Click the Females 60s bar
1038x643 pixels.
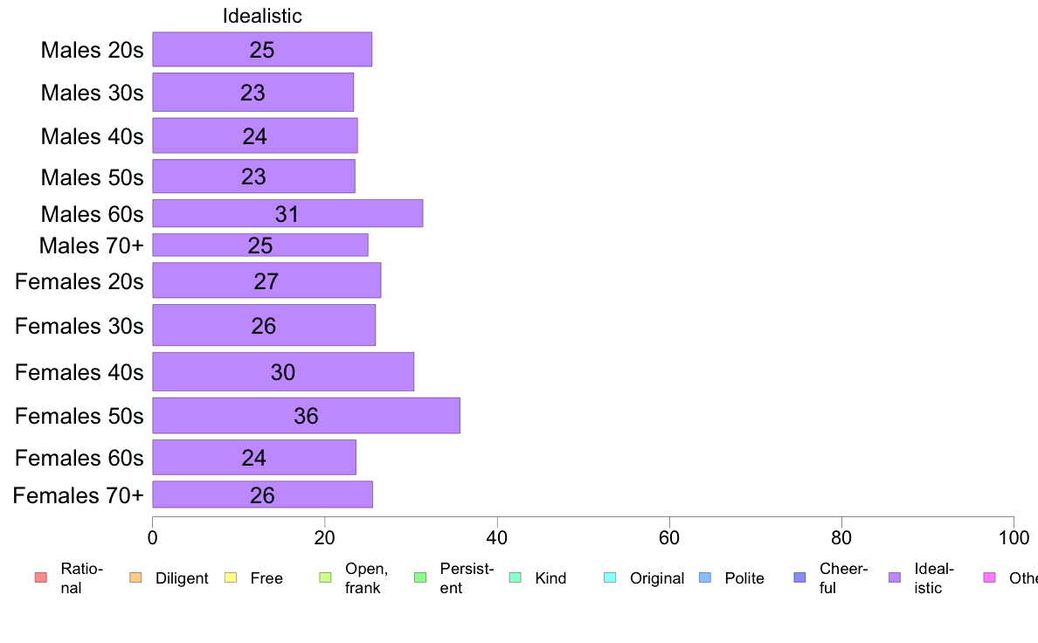pyautogui.click(x=254, y=457)
